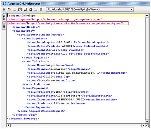Place cursor in the soapenv:Envelope first line
Image resolution: width=151 pixels, height=129 pixels.
[21, 15]
